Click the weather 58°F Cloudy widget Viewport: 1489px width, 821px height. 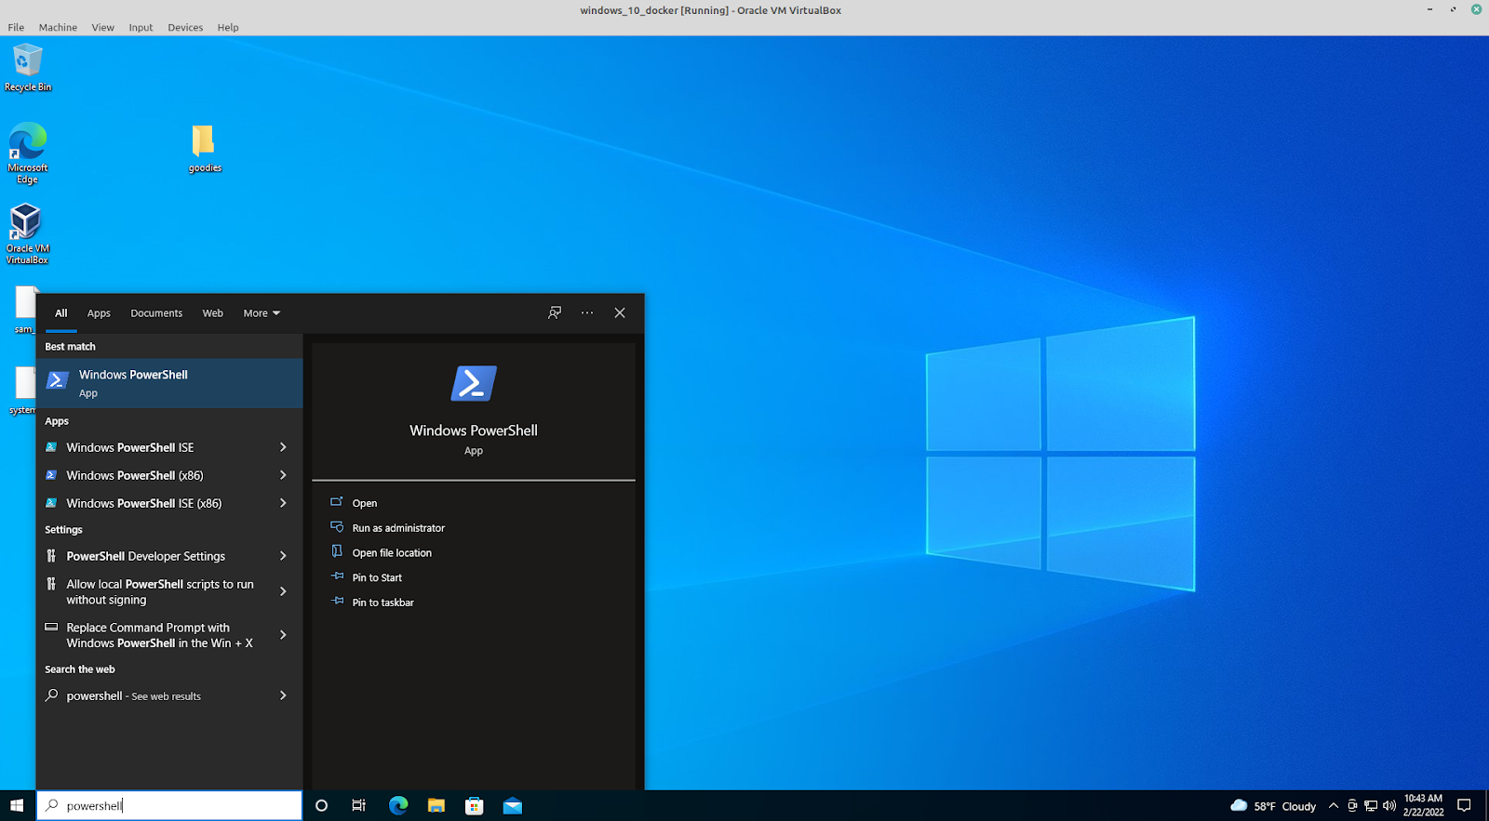point(1273,805)
